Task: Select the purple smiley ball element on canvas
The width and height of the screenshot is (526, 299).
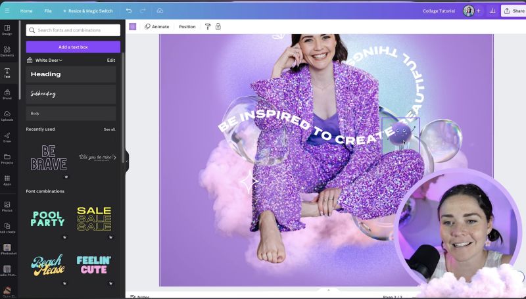Action: tap(400, 133)
